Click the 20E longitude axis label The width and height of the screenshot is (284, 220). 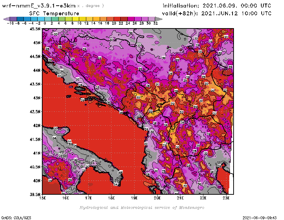[x=157, y=198]
